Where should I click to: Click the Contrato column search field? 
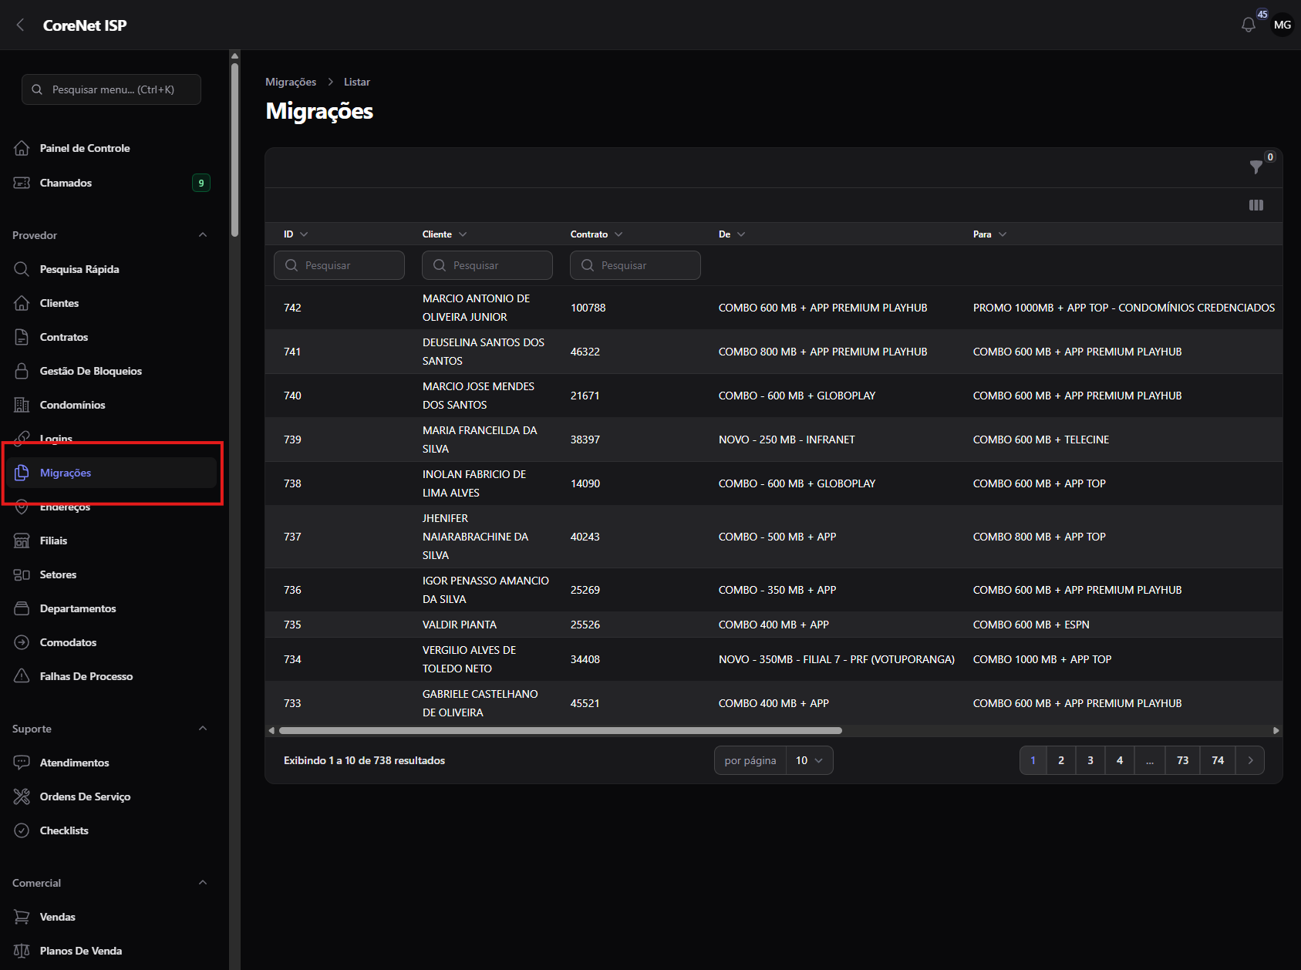635,265
